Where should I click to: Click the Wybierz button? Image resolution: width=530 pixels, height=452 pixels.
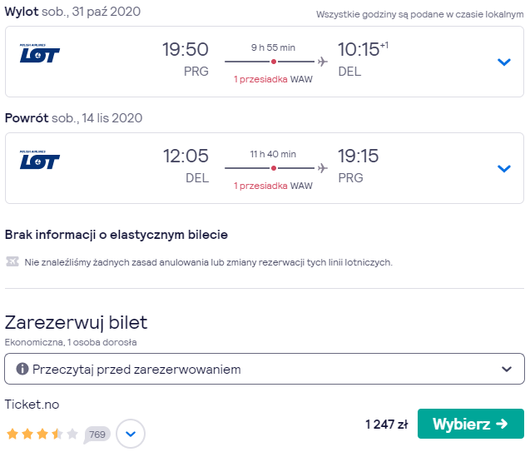click(x=471, y=424)
